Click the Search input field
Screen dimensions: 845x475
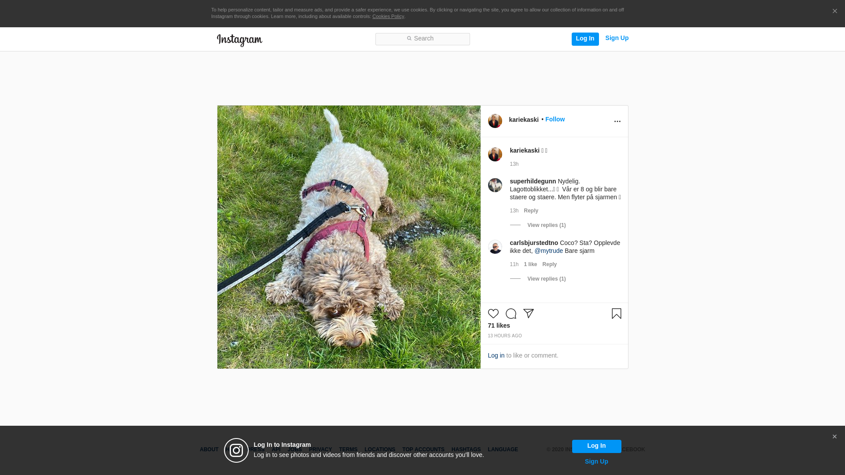coord(422,39)
